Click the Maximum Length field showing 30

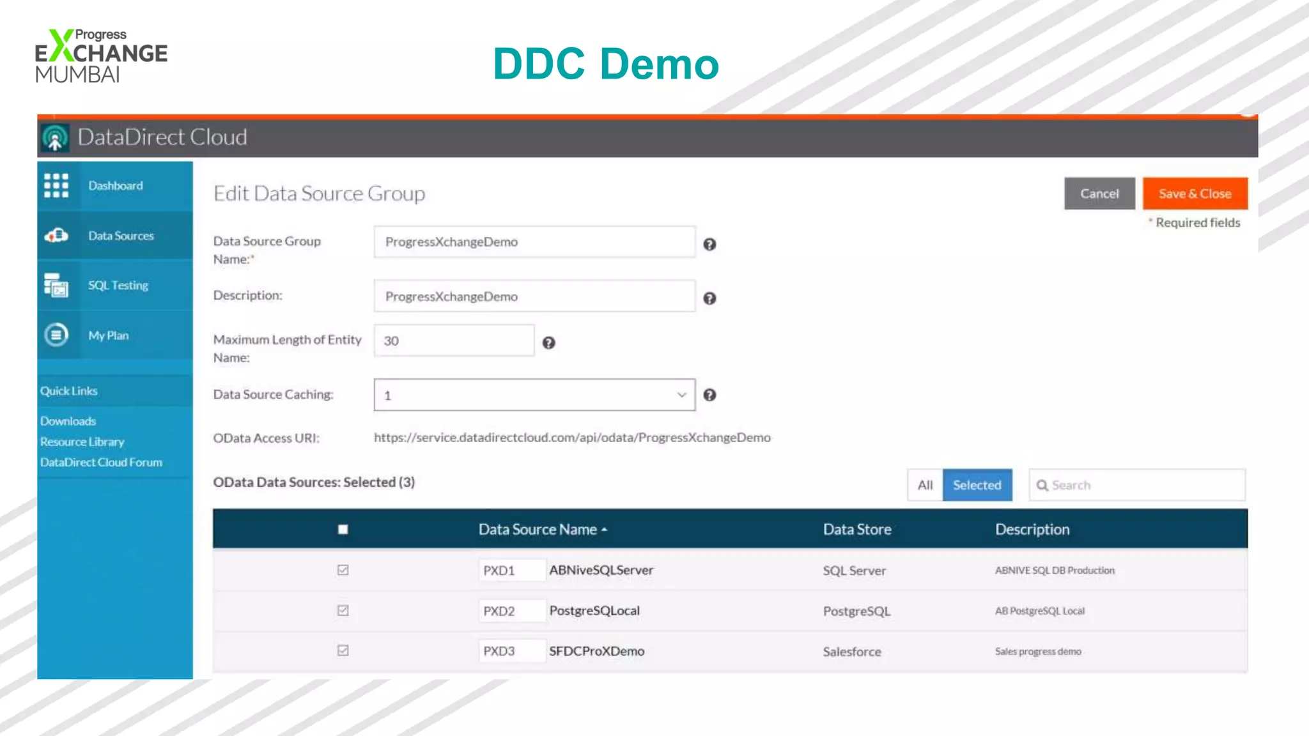pyautogui.click(x=454, y=341)
